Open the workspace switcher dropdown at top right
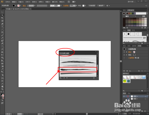The height and width of the screenshot is (115, 149). (131, 2)
